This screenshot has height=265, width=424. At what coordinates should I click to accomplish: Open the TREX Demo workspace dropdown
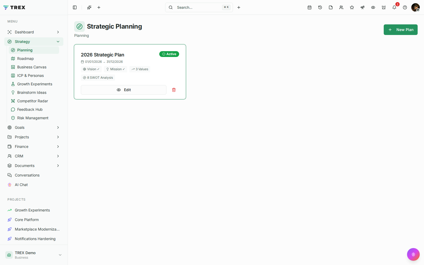coord(34,255)
